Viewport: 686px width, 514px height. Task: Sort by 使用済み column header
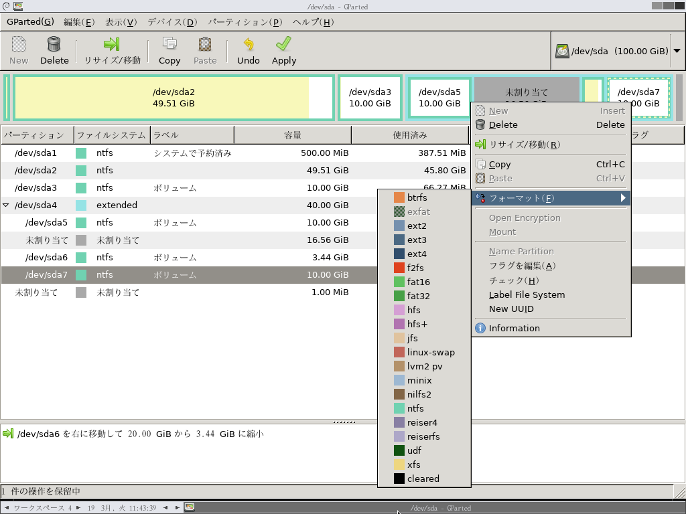pyautogui.click(x=410, y=135)
